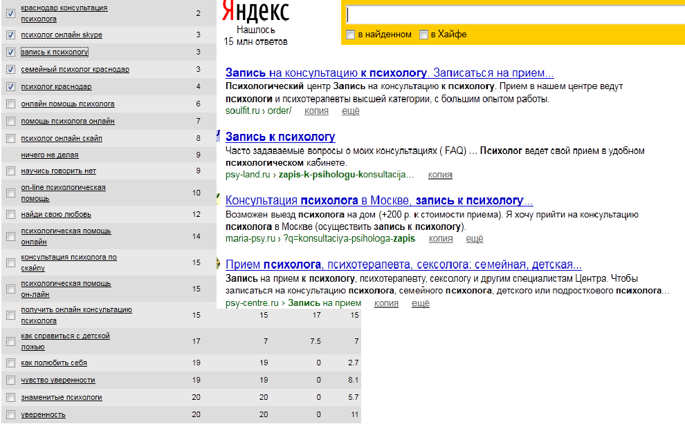
Task: Check the "найди свою любовь" keyword
Action: (x=11, y=215)
